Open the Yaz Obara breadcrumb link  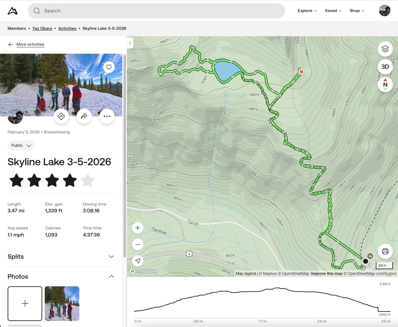[x=42, y=29]
